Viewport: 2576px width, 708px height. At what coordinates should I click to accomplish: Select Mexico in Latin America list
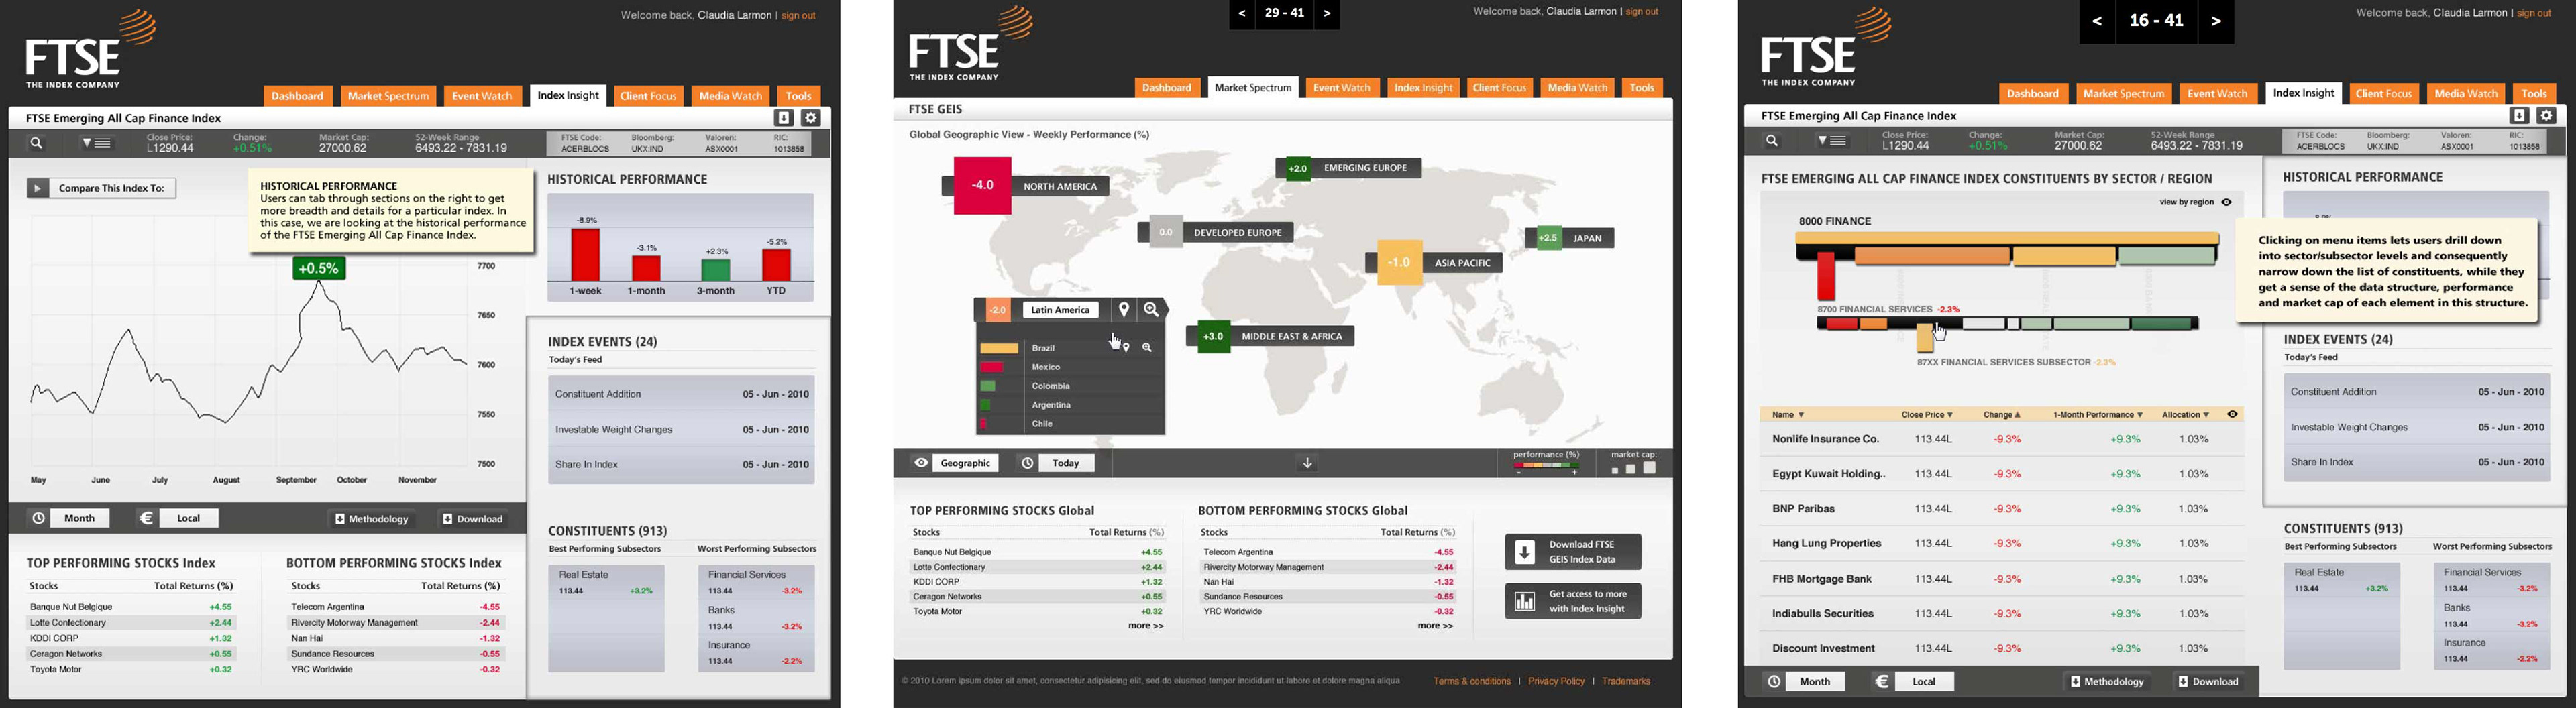point(1070,367)
